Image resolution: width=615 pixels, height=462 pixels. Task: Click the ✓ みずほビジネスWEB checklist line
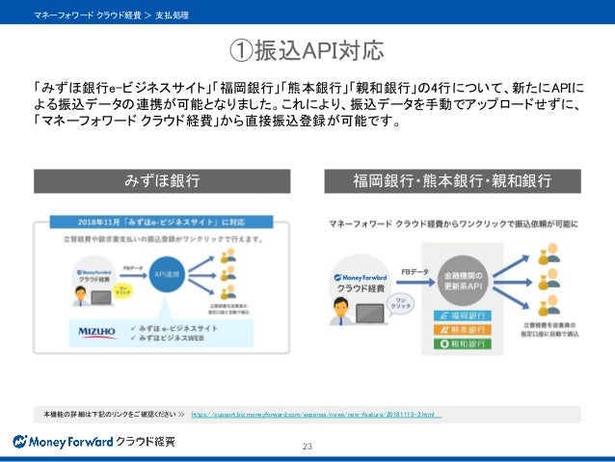click(x=168, y=338)
